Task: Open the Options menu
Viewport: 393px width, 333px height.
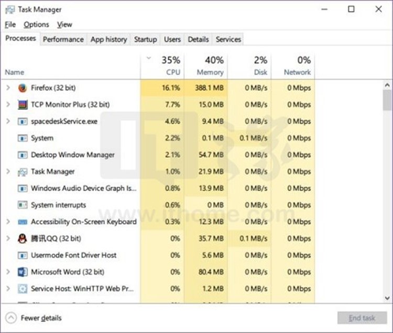Action: tap(36, 25)
